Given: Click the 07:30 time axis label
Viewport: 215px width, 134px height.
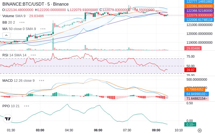Looking at the screenshot, I should [x=127, y=130].
